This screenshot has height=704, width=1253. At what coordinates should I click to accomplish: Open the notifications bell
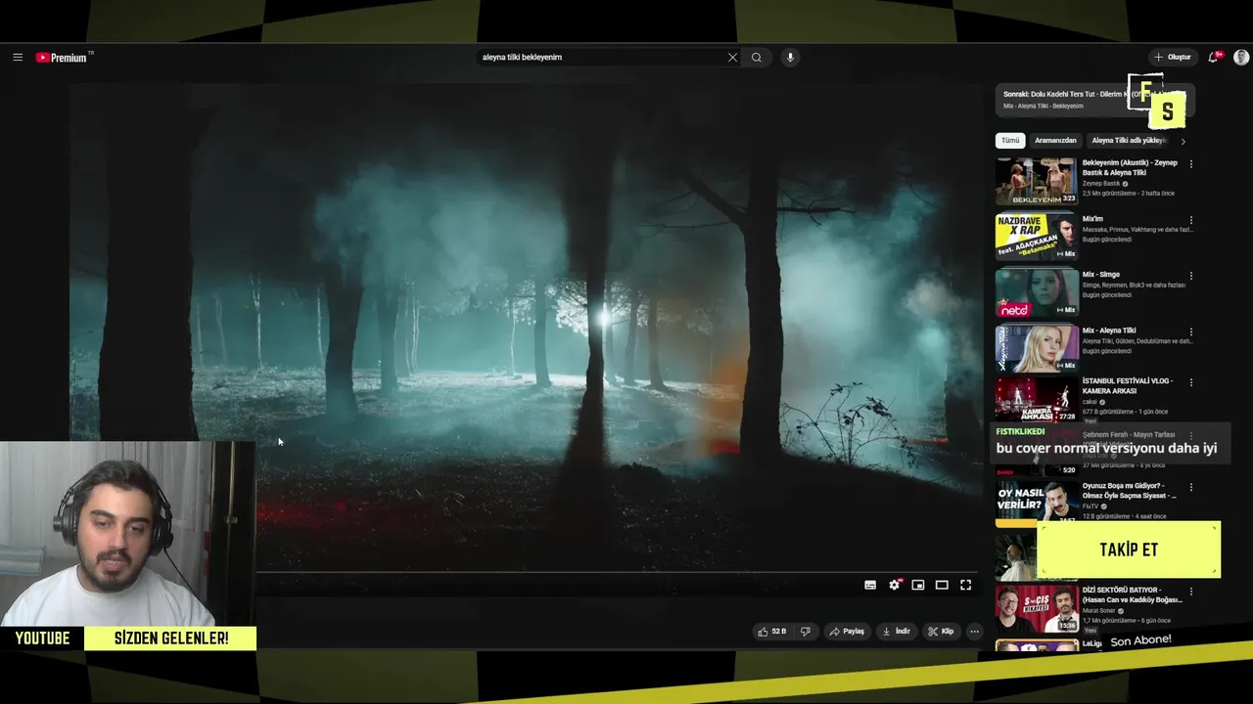(x=1214, y=58)
